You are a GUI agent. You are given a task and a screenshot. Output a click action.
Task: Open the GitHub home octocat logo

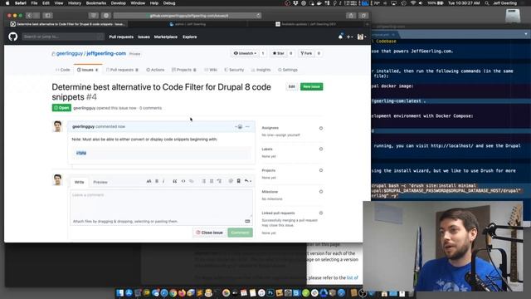tap(13, 37)
